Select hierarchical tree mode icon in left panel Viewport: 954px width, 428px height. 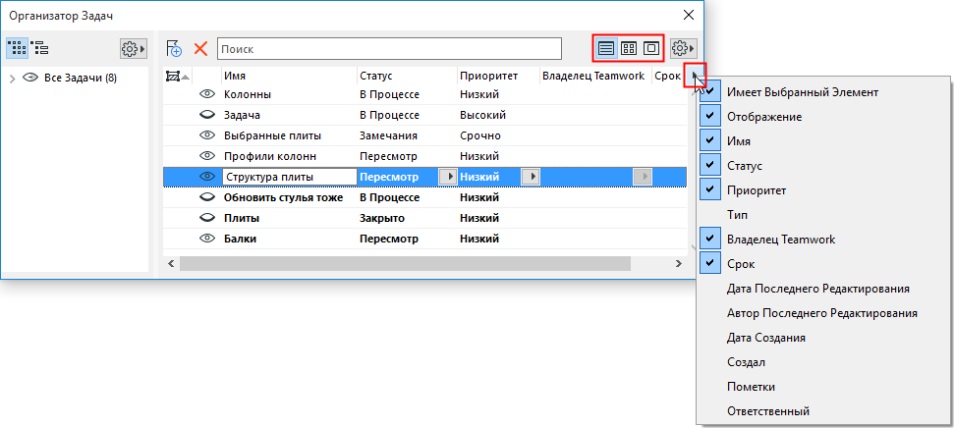39,48
